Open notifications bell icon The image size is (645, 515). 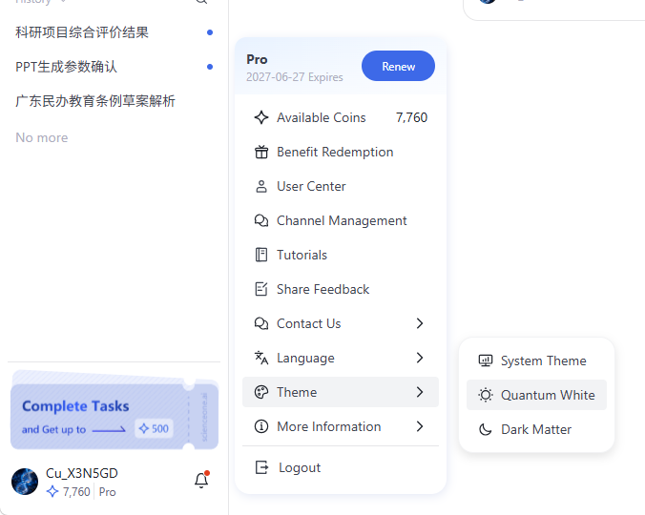click(201, 480)
